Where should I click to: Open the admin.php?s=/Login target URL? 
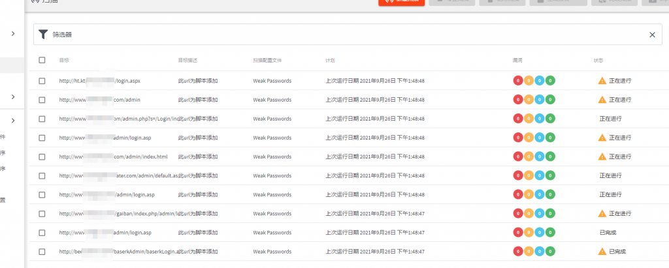118,119
